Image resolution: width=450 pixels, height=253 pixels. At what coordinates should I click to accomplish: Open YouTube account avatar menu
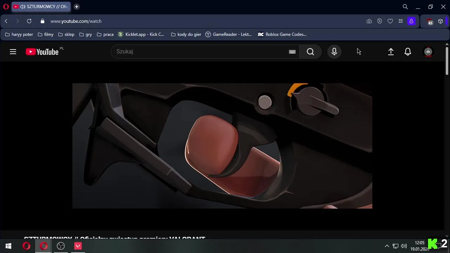click(428, 52)
